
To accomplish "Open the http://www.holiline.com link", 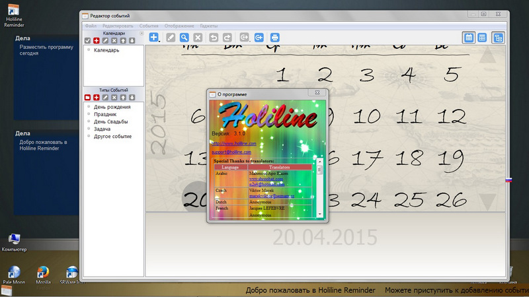I will point(234,143).
